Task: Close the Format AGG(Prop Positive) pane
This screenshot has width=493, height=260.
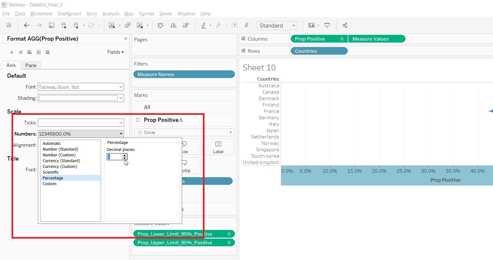Action: [x=126, y=39]
